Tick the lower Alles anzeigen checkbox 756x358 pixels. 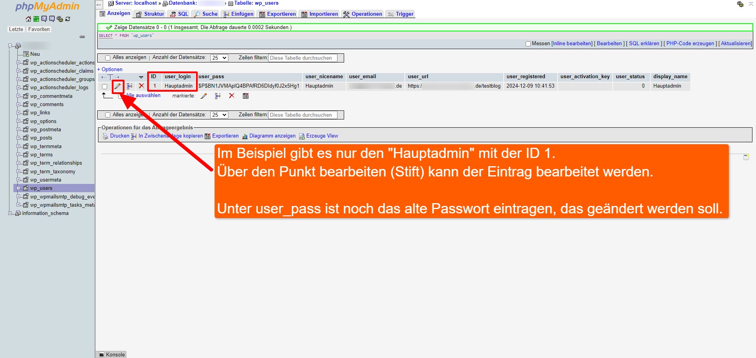tap(107, 115)
